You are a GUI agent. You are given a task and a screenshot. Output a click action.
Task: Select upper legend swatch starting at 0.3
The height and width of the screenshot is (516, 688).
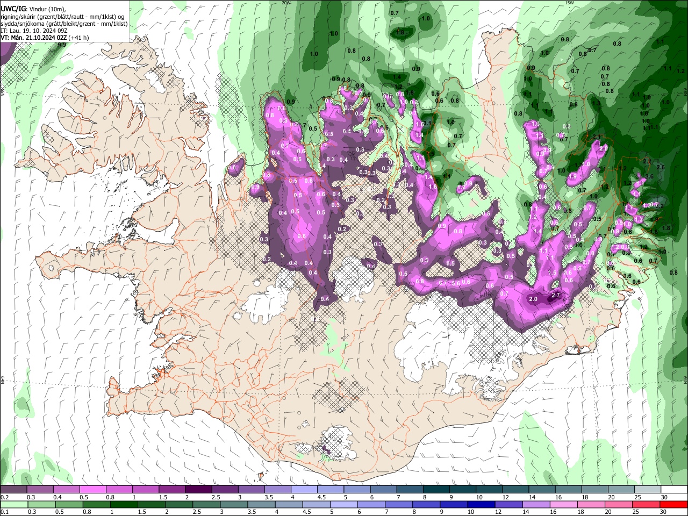click(40, 490)
